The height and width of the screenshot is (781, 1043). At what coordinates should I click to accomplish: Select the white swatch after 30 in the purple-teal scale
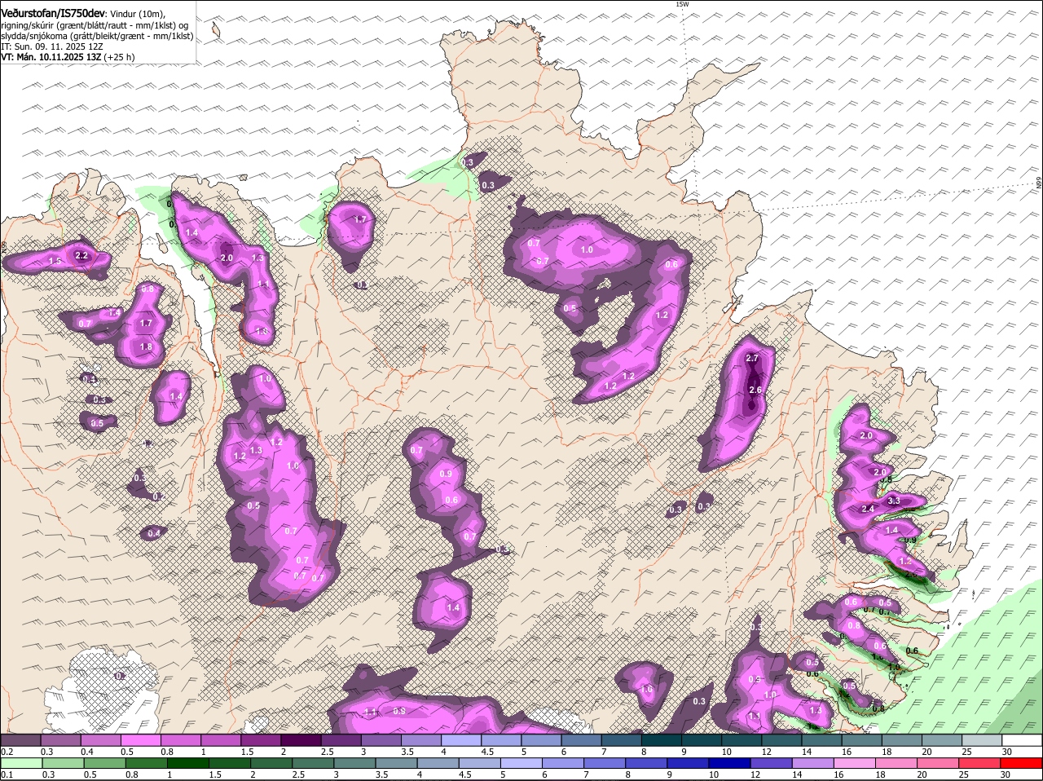pos(1023,739)
